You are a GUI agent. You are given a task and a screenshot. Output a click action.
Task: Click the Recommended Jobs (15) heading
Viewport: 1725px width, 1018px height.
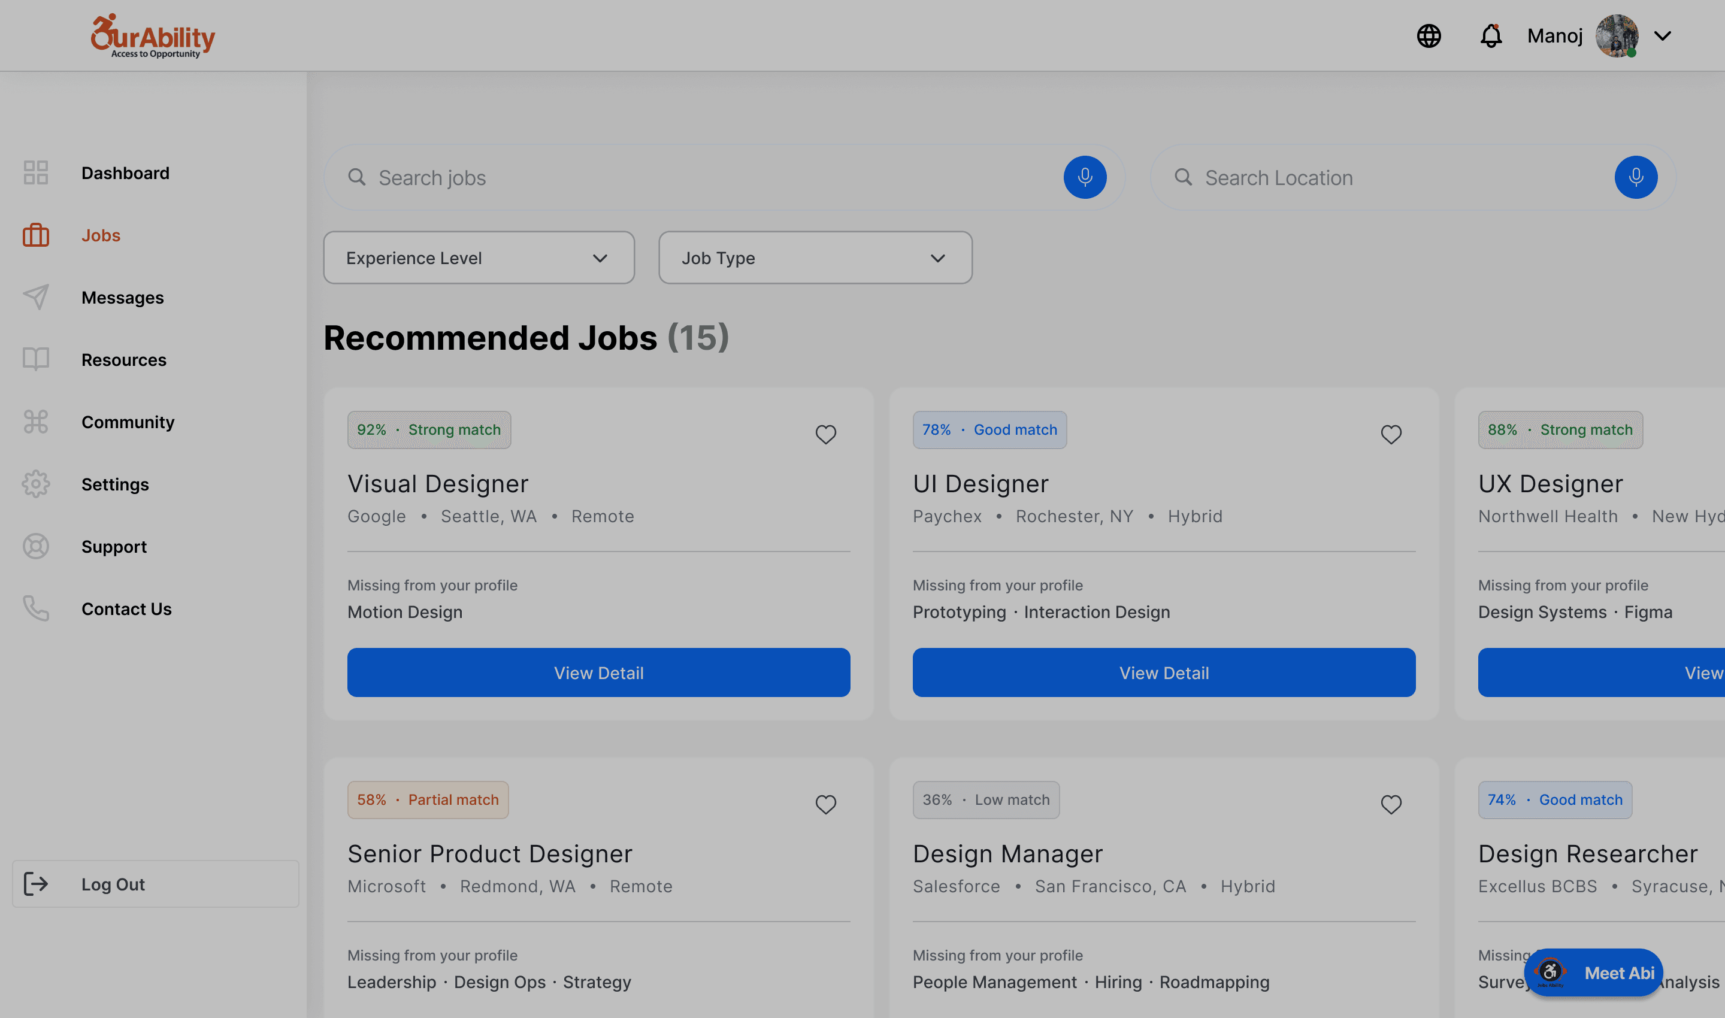[526, 338]
